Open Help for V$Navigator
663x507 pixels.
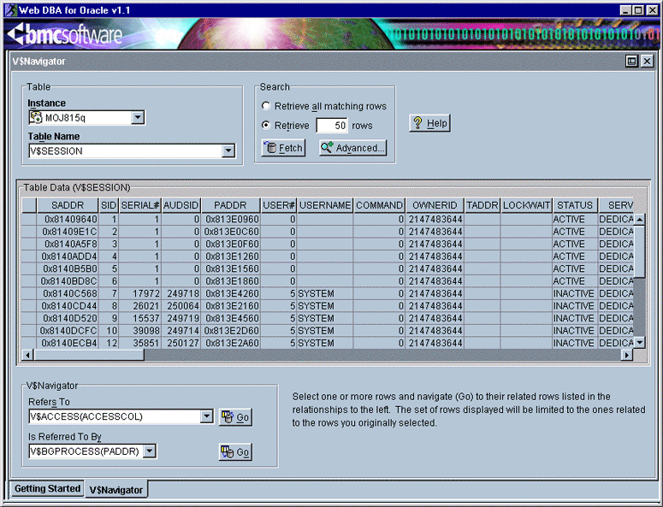pos(429,123)
